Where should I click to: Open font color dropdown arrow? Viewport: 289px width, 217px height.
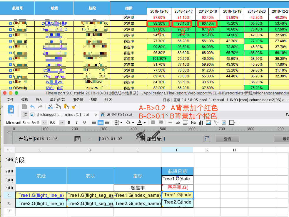tap(145, 123)
